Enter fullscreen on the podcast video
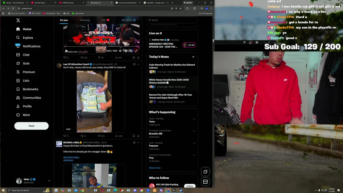The height and width of the screenshot is (193, 343). point(136,51)
